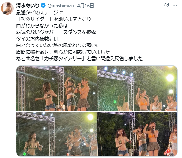
Task: Click the blue verified badge icon
Action: click(x=43, y=6)
